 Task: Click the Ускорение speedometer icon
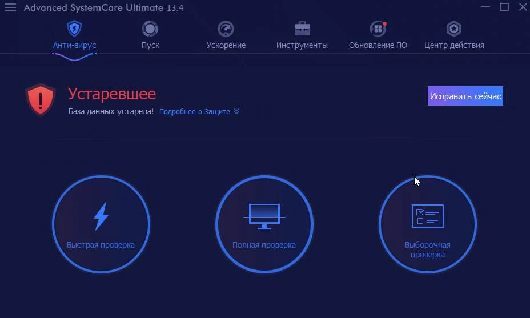pos(226,29)
